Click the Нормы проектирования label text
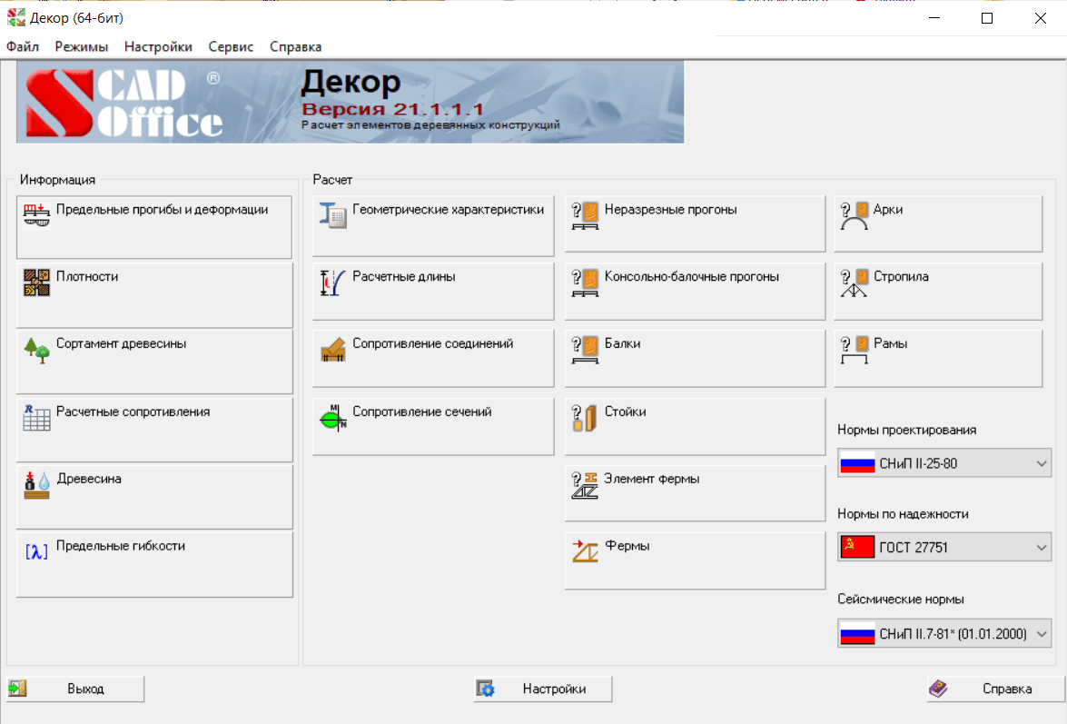The height and width of the screenshot is (724, 1067). [907, 430]
